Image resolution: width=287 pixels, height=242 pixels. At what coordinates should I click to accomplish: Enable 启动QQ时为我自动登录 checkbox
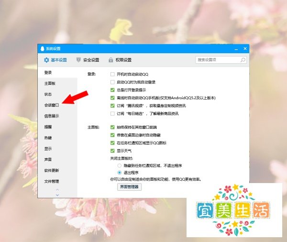112,82
